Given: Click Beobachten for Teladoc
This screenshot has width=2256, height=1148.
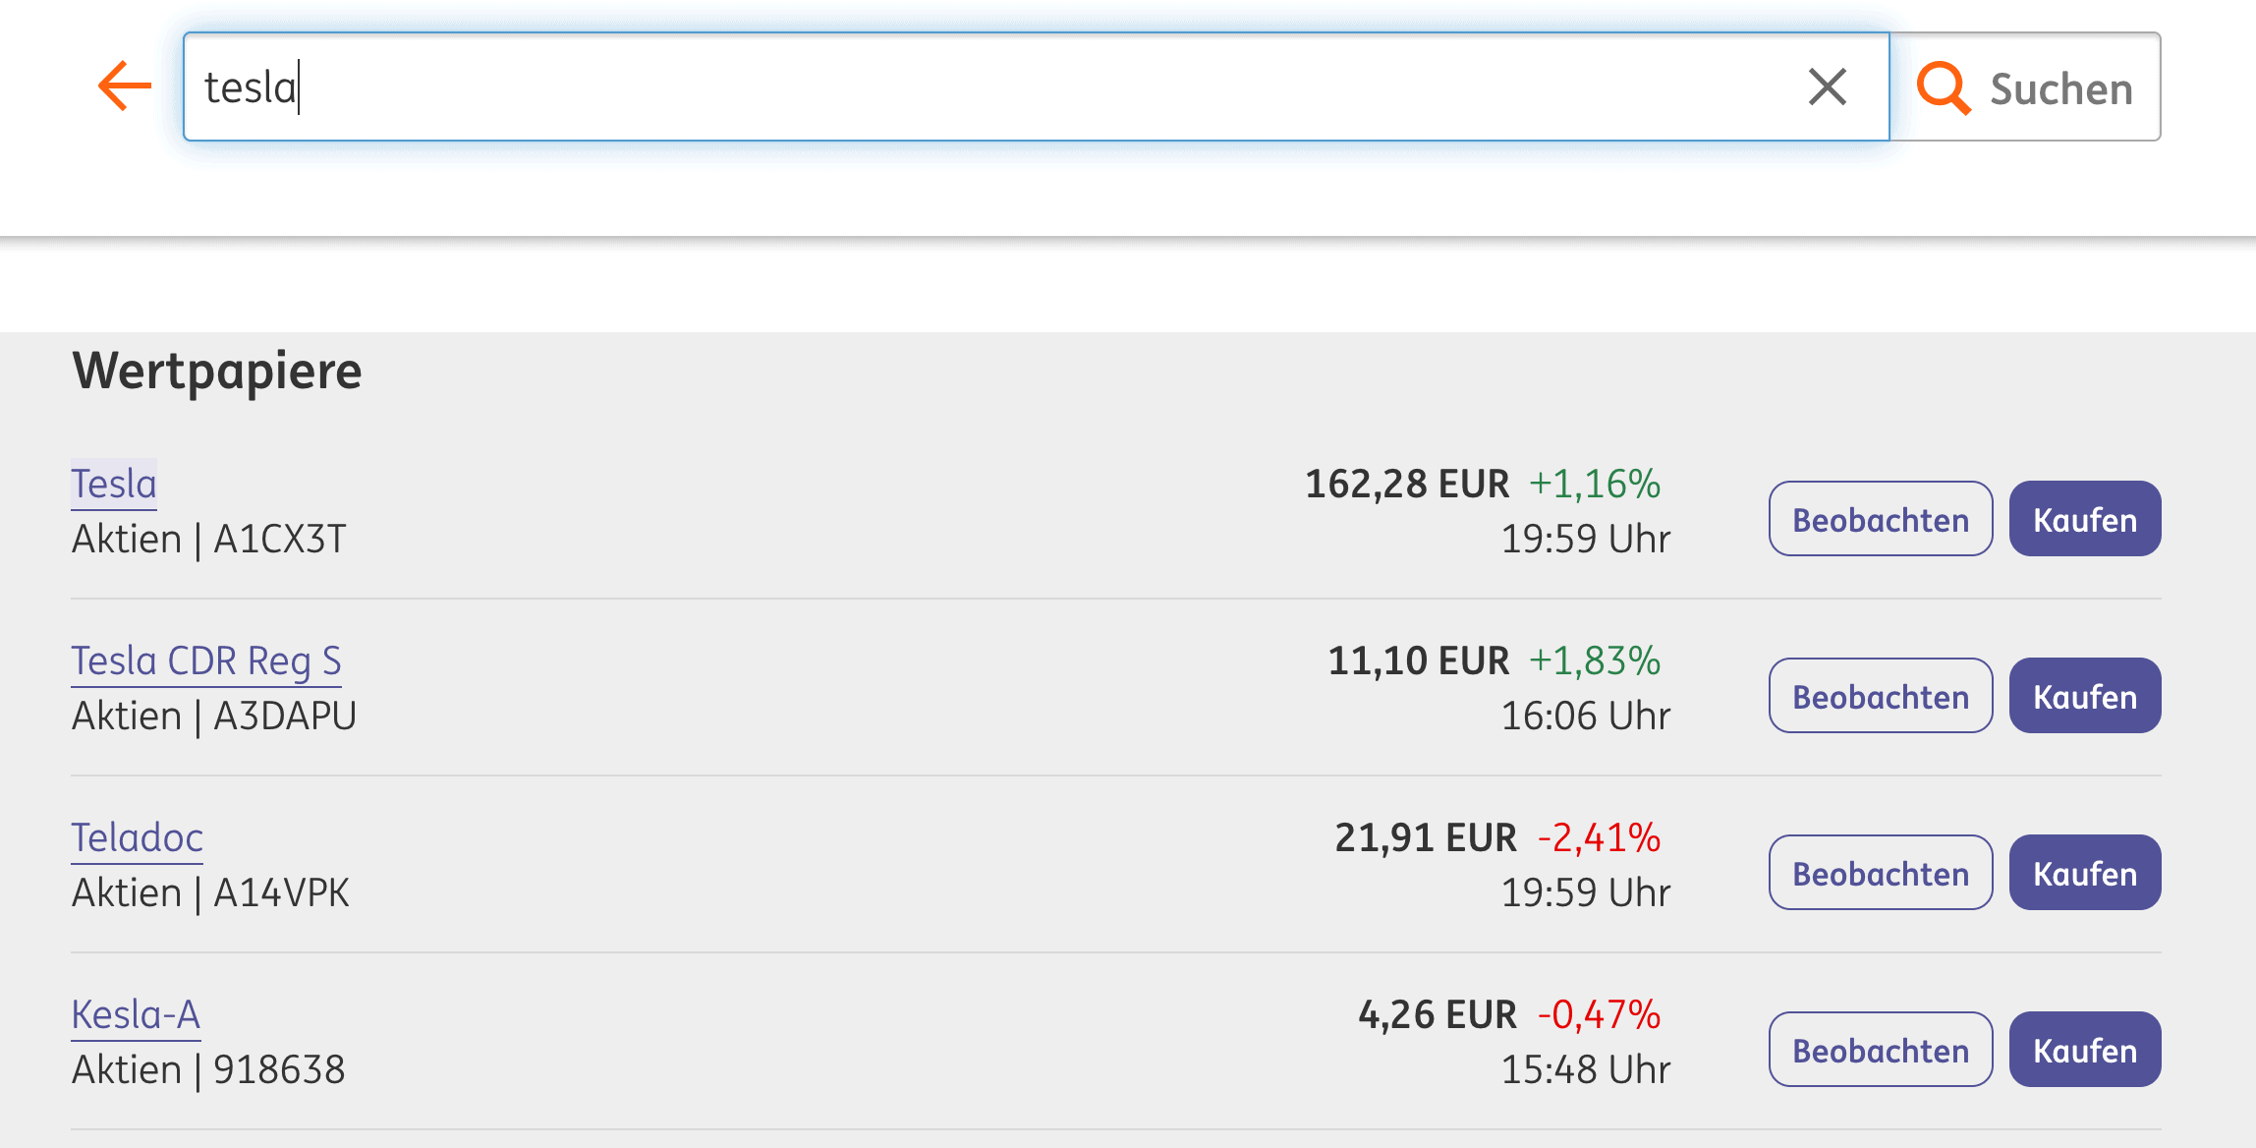Looking at the screenshot, I should [x=1881, y=873].
